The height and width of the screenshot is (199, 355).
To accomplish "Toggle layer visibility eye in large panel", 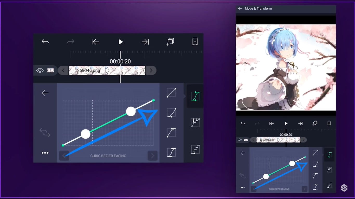I will 40,70.
